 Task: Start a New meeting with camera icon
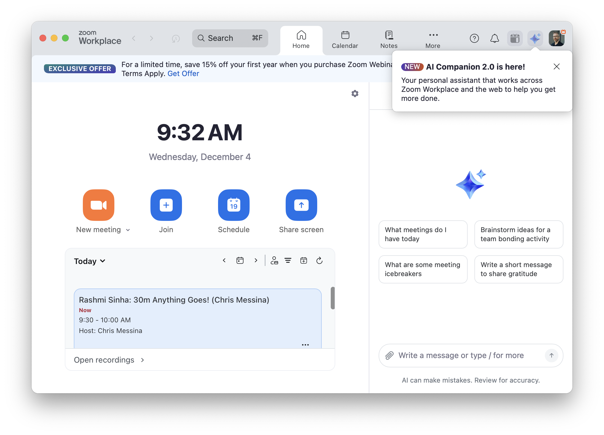click(x=98, y=205)
